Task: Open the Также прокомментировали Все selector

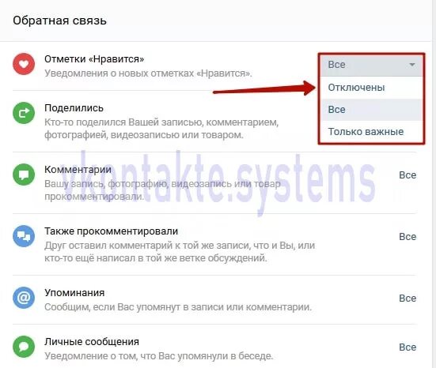Action: pyautogui.click(x=408, y=237)
